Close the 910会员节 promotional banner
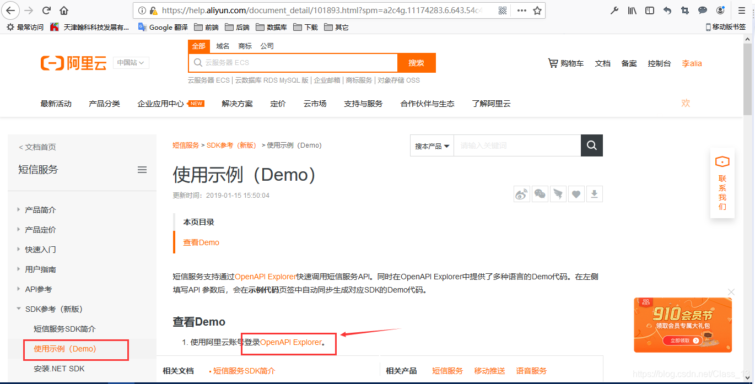The width and height of the screenshot is (755, 384). click(731, 292)
